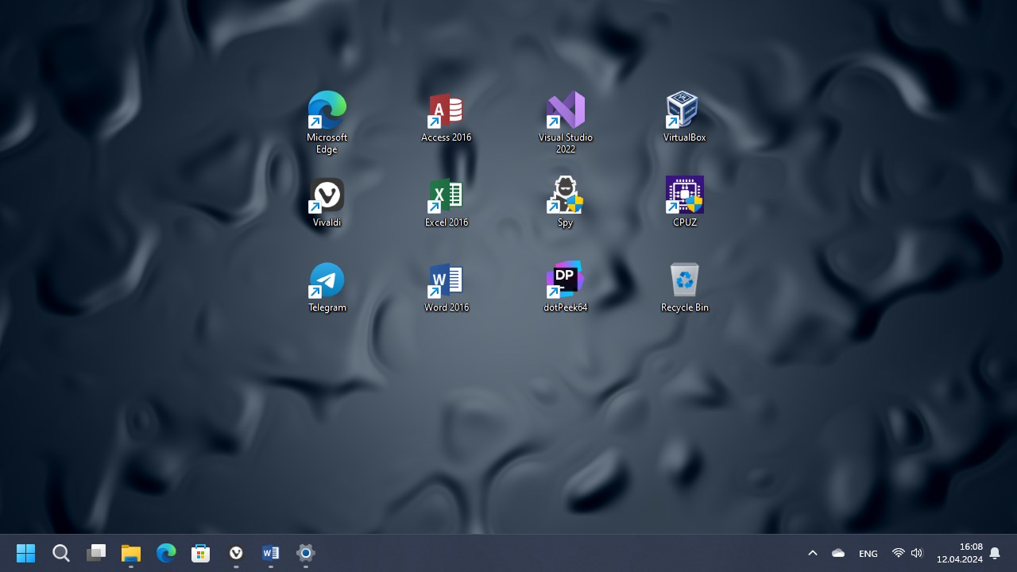Screen dimensions: 1017x572
Task: Open the clock and date calendar
Action: point(960,553)
